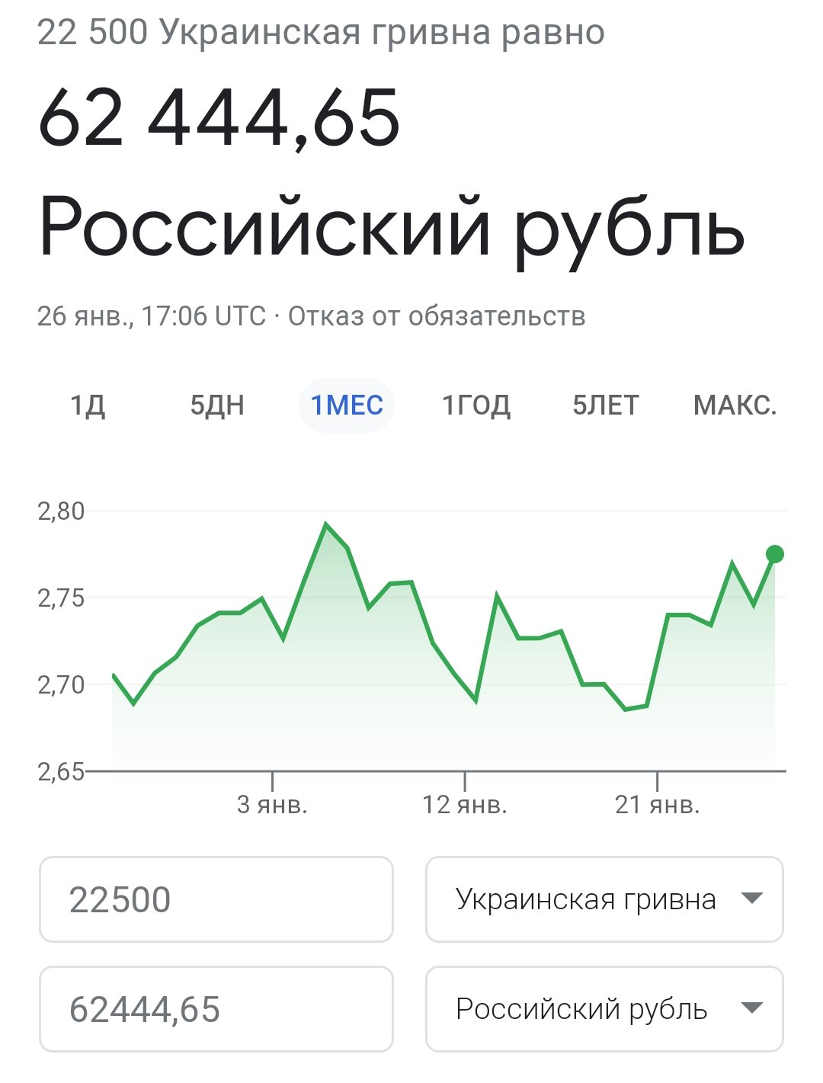Focus the 22500 amount input field
The image size is (823, 1083).
(x=216, y=899)
